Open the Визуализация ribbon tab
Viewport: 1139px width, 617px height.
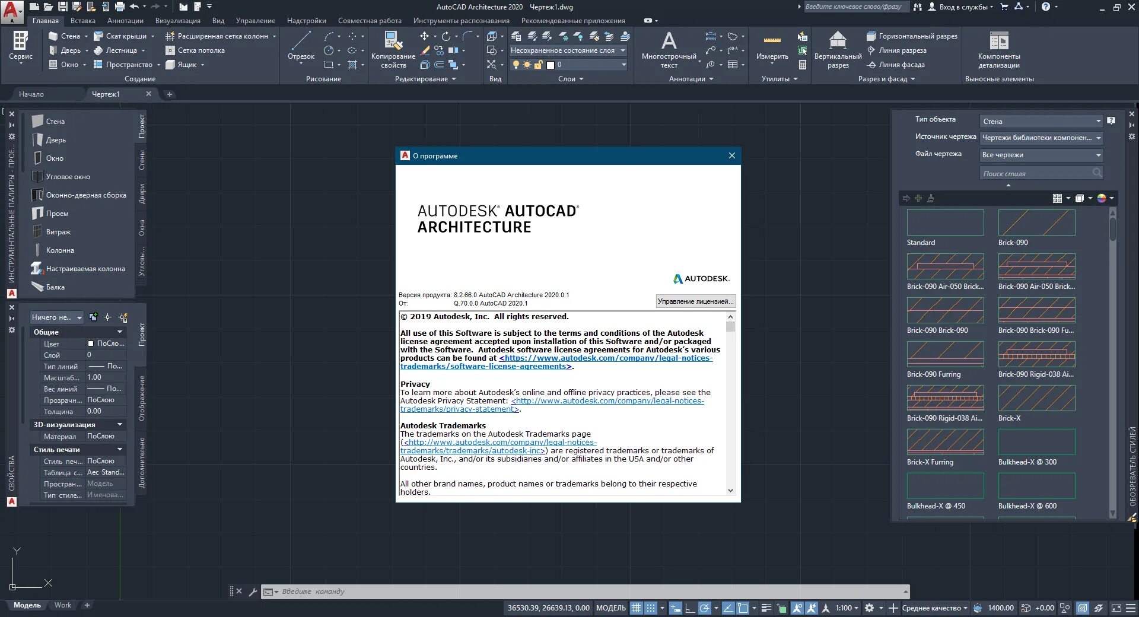(x=178, y=21)
